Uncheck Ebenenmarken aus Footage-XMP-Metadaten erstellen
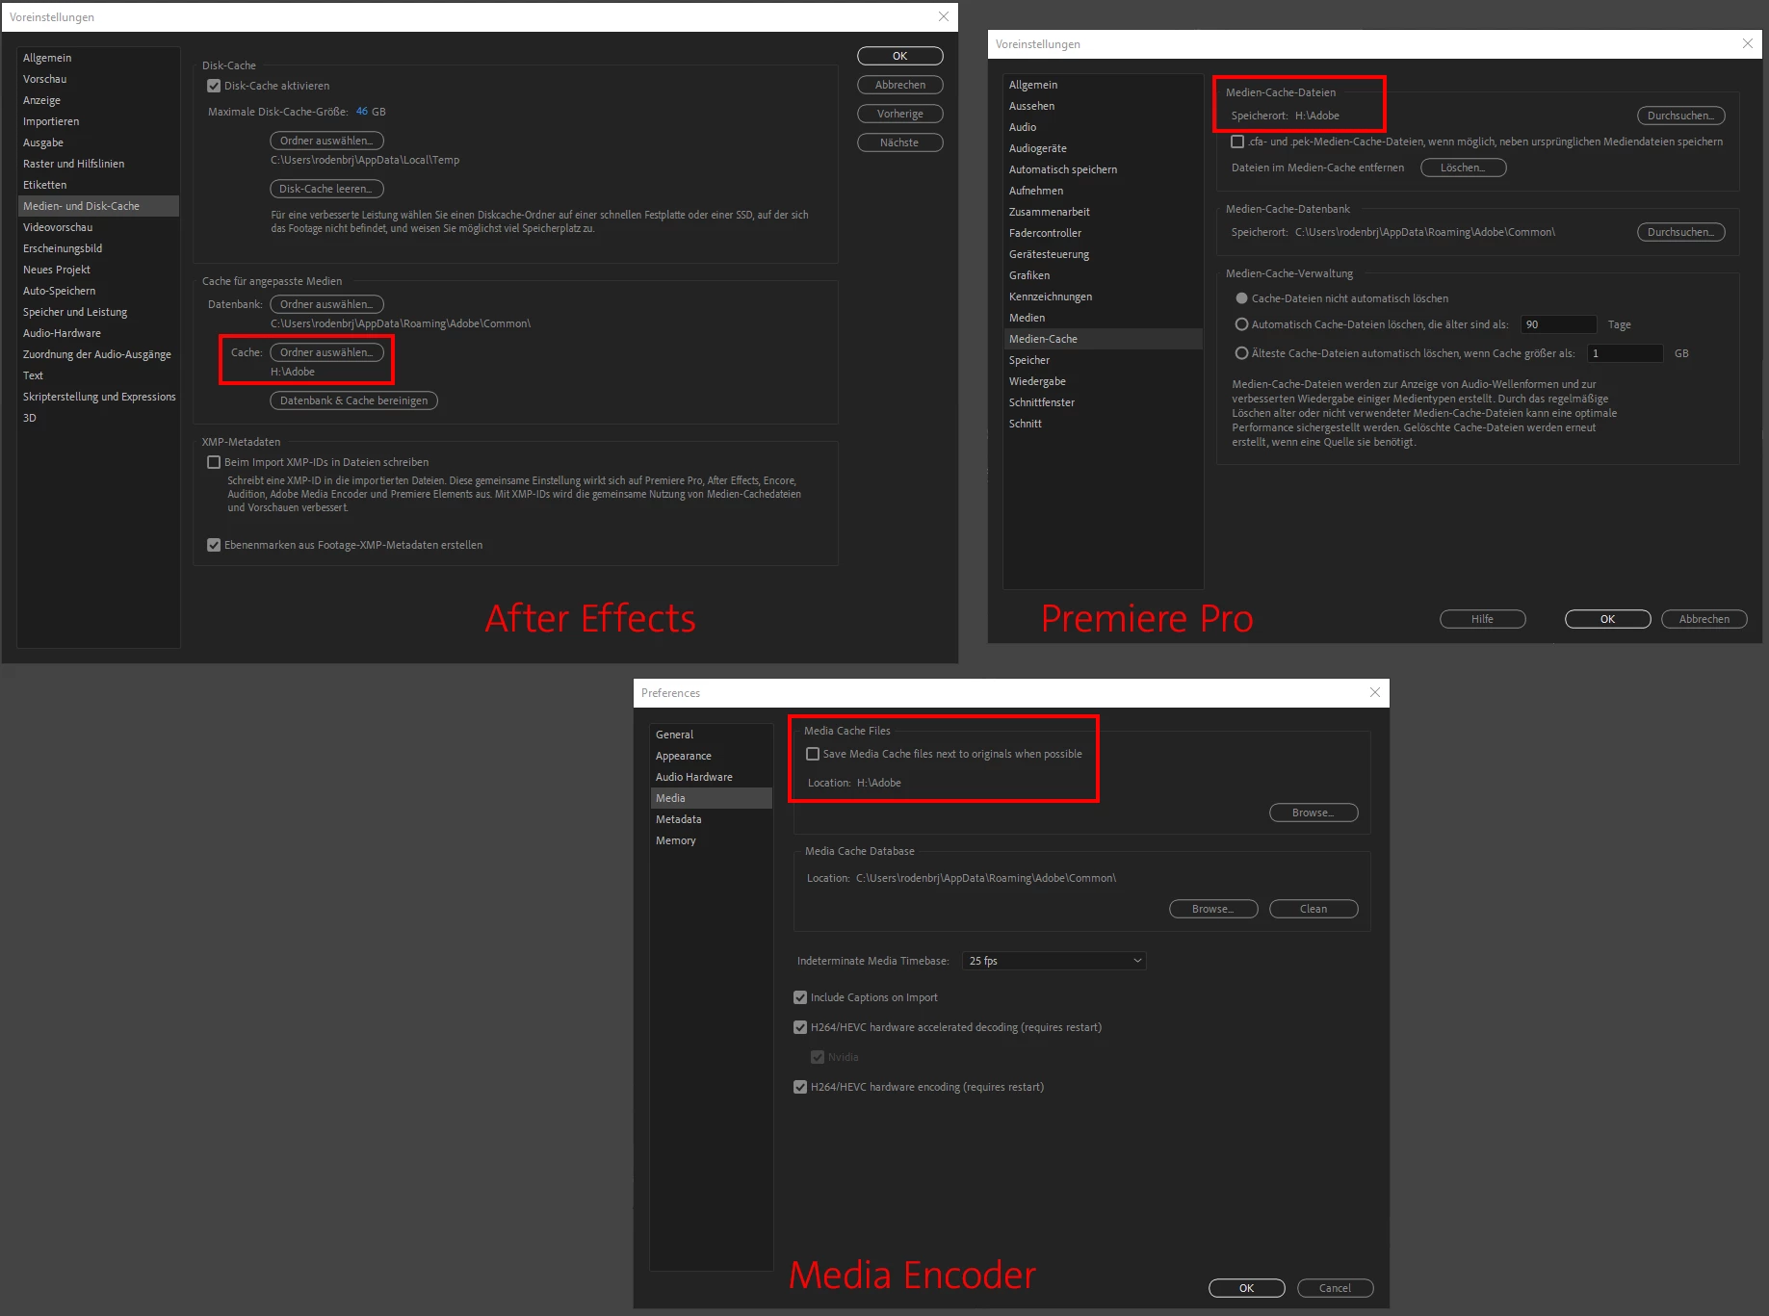Image resolution: width=1769 pixels, height=1316 pixels. coord(214,545)
